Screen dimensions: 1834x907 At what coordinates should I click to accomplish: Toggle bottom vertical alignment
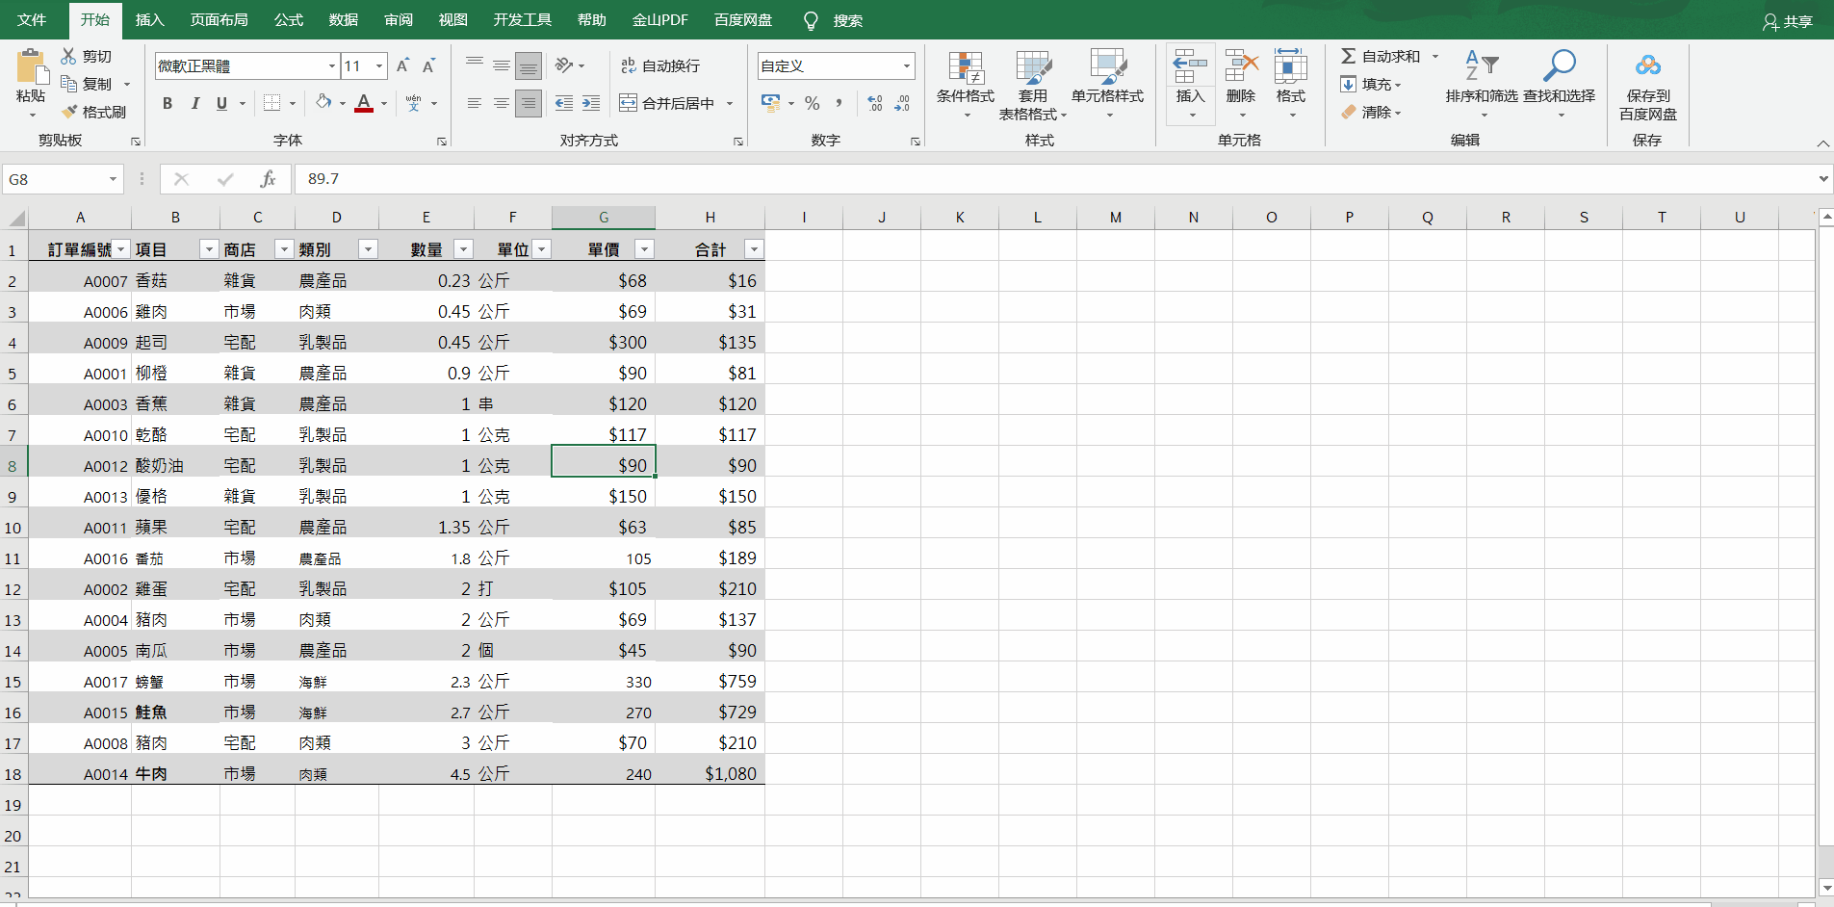tap(529, 65)
